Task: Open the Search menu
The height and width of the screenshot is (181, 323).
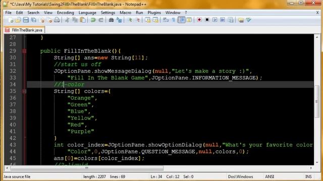Action: click(33, 13)
